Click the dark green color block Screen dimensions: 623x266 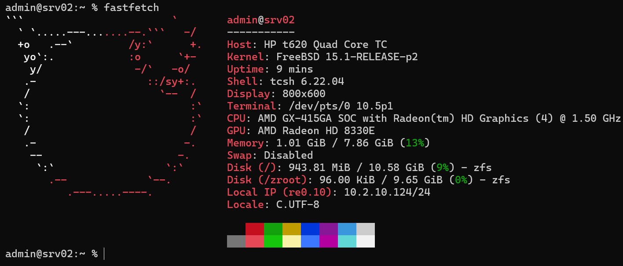[273, 229]
